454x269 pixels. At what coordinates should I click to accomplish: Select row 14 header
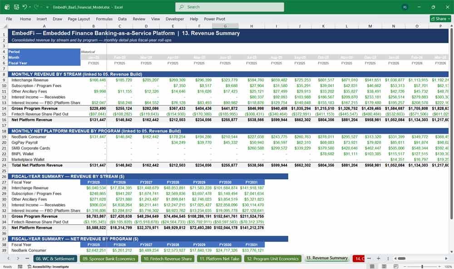[x=4, y=108]
